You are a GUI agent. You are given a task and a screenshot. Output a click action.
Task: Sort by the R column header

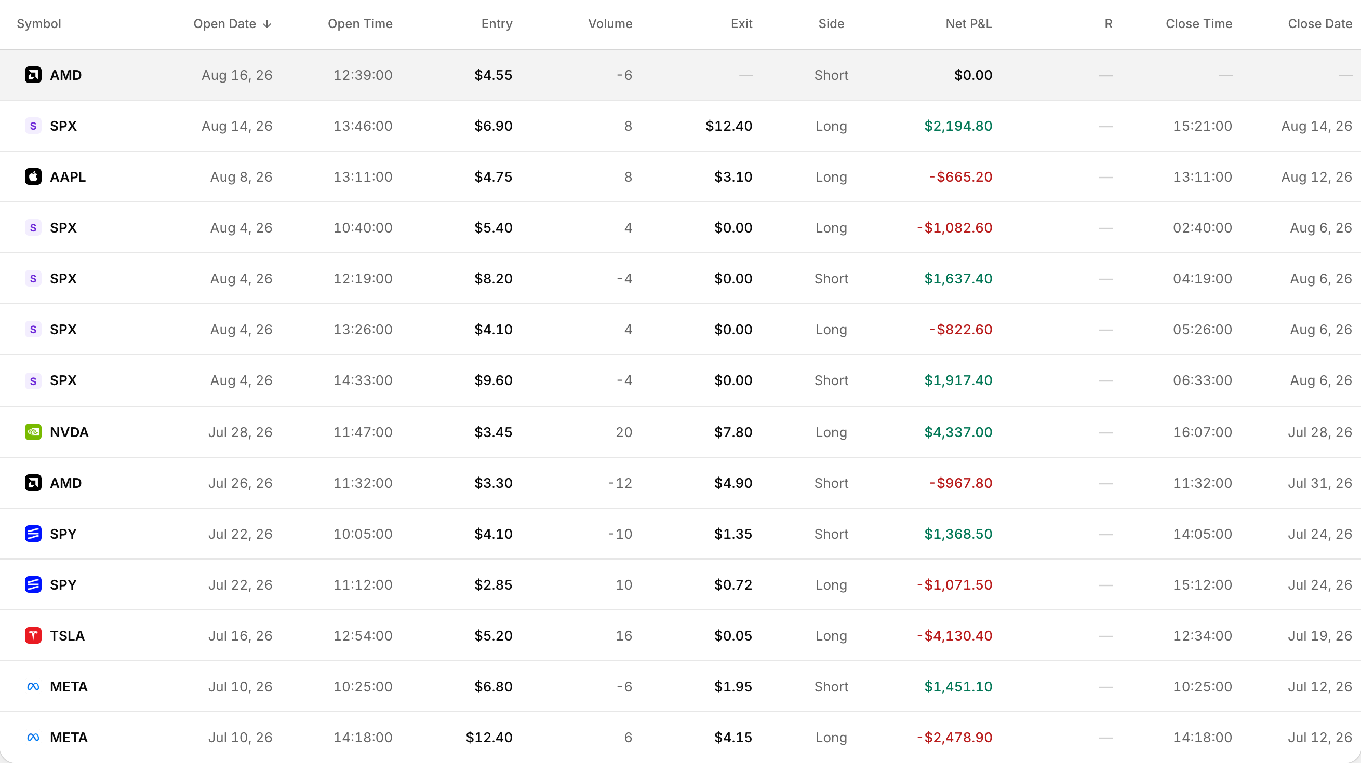point(1109,24)
